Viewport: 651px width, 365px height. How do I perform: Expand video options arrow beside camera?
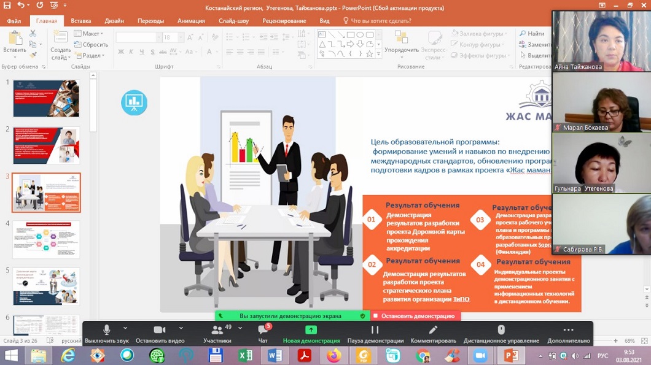[181, 328]
